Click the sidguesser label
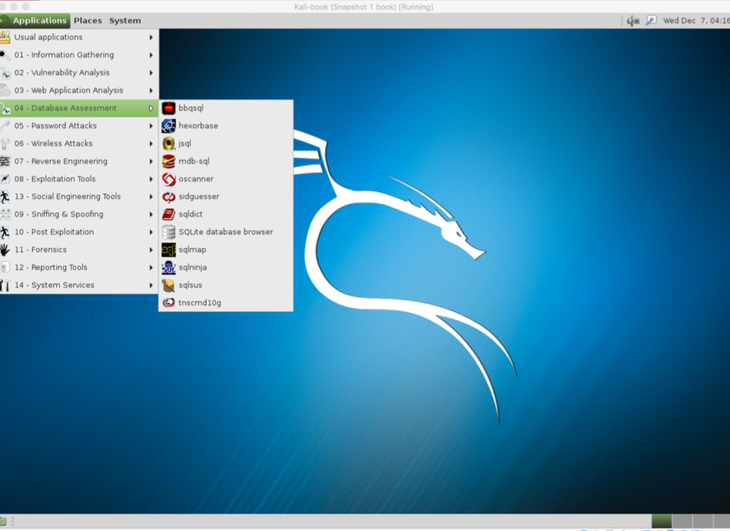Viewport: 730px width, 531px height. coord(198,196)
